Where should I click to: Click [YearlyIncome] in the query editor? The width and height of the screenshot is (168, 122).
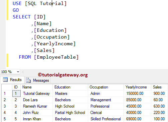[55, 44]
